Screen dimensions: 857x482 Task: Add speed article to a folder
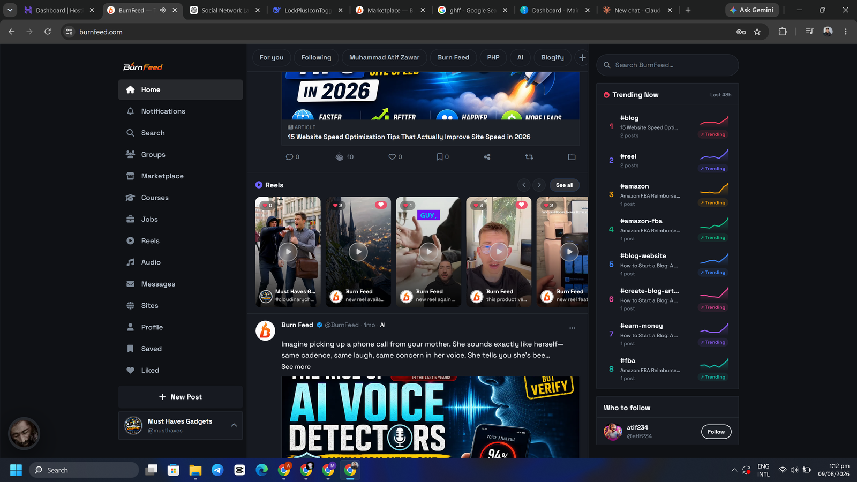point(572,157)
